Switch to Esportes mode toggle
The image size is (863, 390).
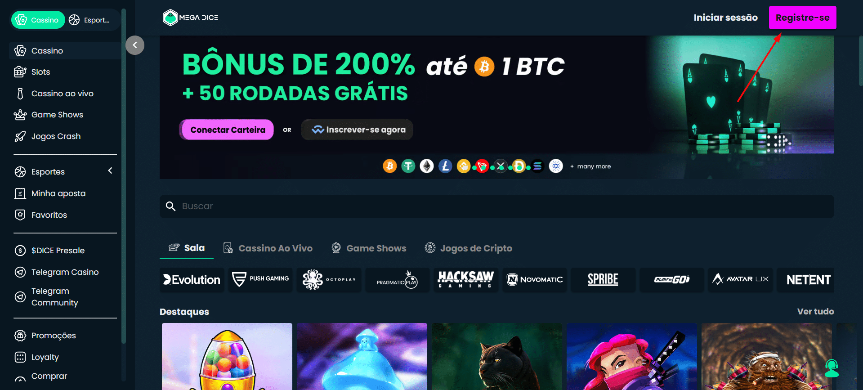pyautogui.click(x=90, y=20)
